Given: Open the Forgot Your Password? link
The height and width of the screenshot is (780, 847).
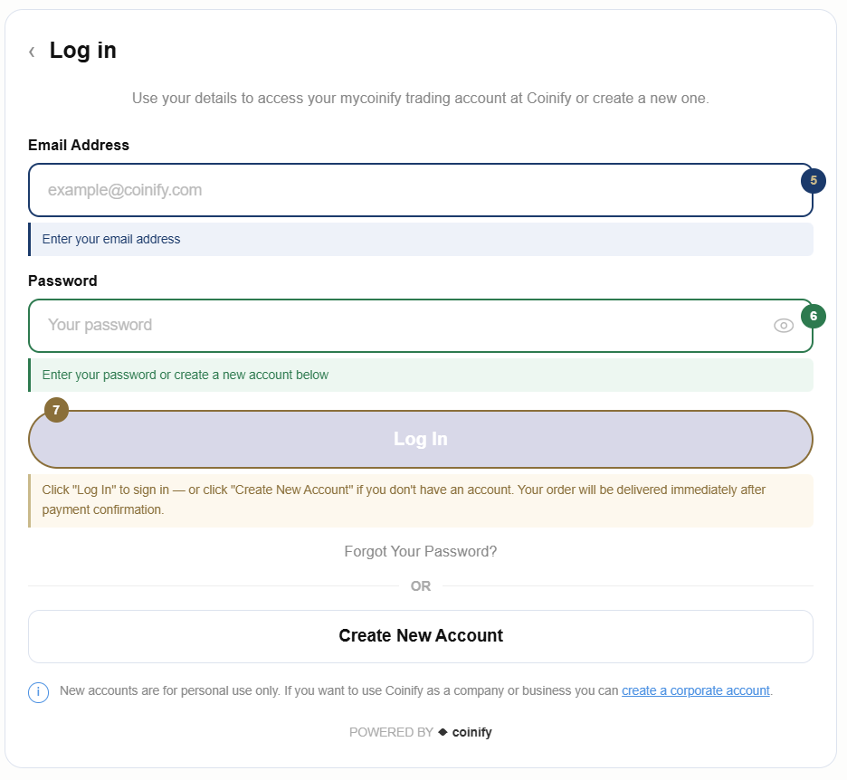Looking at the screenshot, I should 420,551.
